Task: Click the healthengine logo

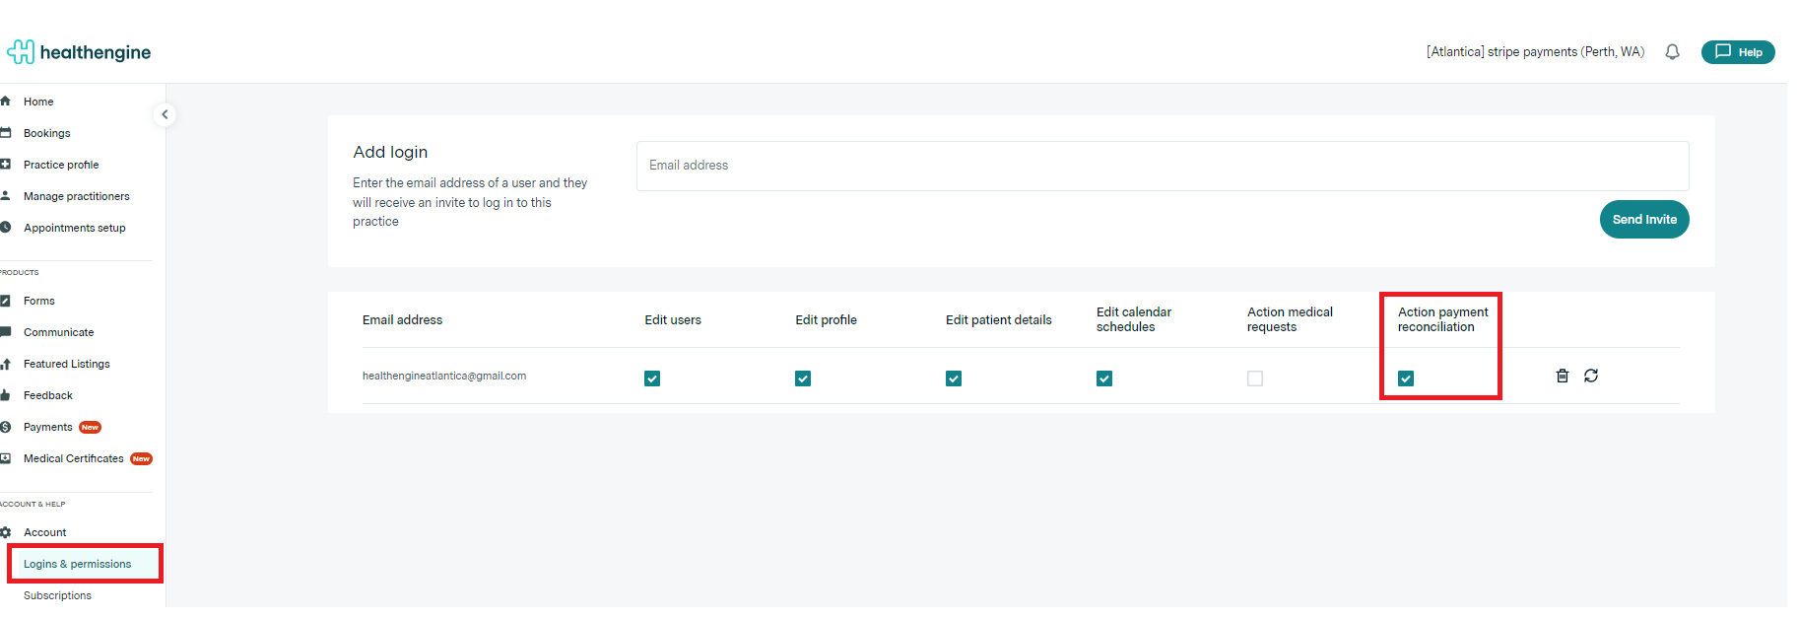Action: (79, 52)
